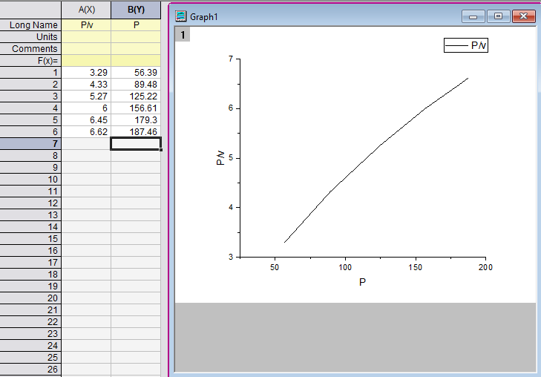Select Long Name cell of column B

coord(136,24)
